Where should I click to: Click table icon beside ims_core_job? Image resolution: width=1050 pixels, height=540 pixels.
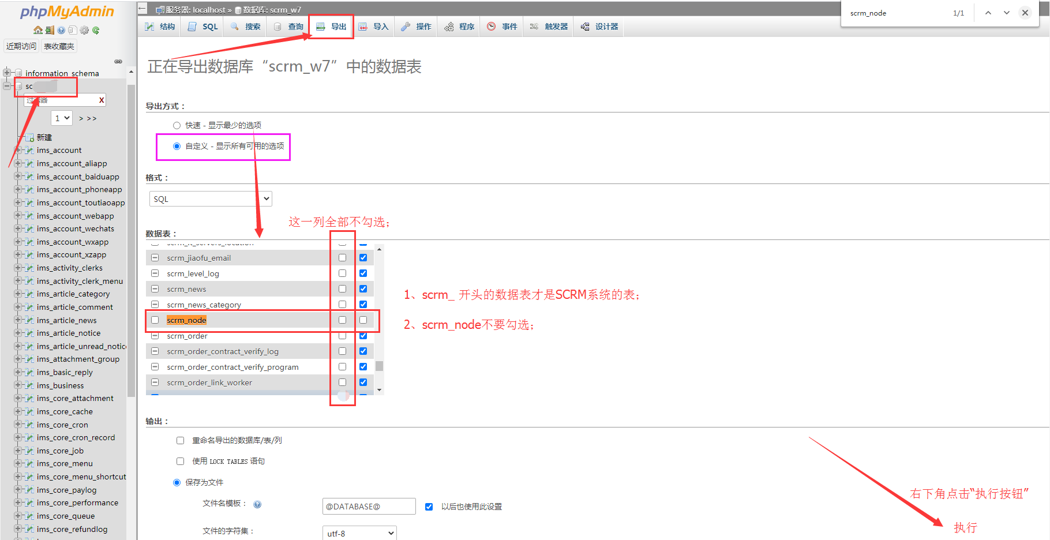(29, 451)
